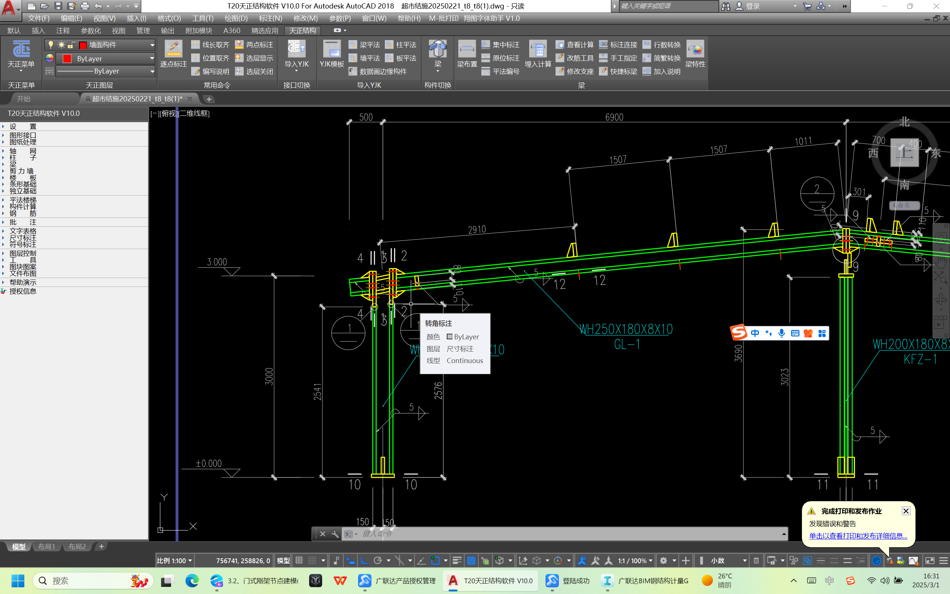The image size is (950, 594).
Task: Click the Windows taskbar 搜索 search box
Action: [x=94, y=581]
